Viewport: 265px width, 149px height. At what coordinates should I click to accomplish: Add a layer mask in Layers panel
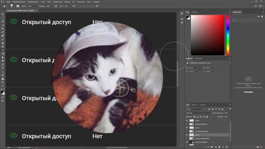click(212, 147)
